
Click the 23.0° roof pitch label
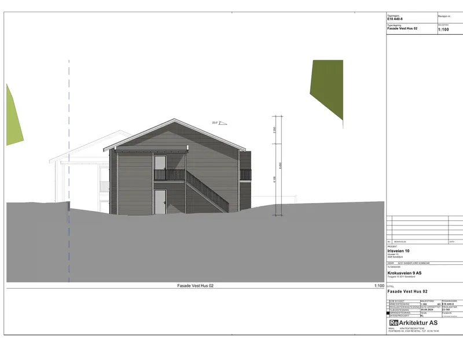pyautogui.click(x=215, y=123)
